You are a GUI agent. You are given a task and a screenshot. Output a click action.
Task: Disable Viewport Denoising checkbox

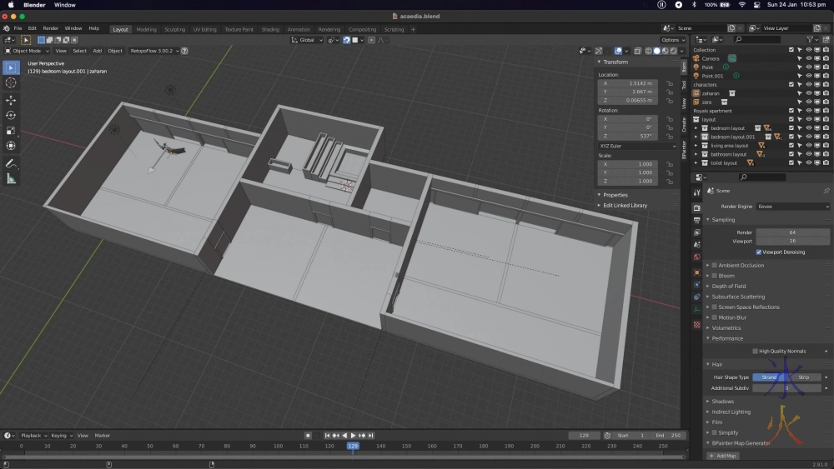(759, 252)
